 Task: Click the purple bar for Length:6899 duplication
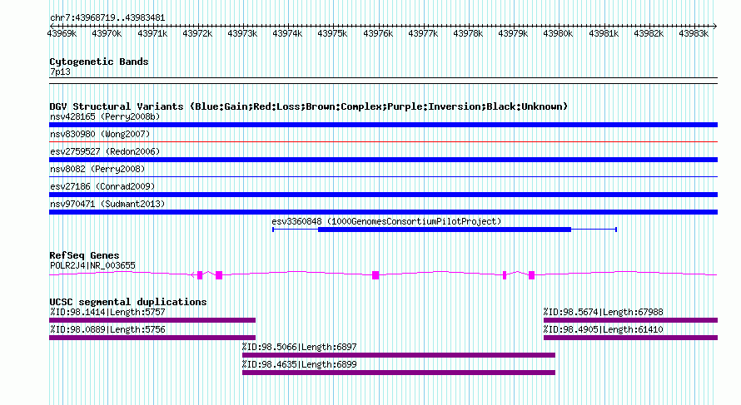[398, 373]
